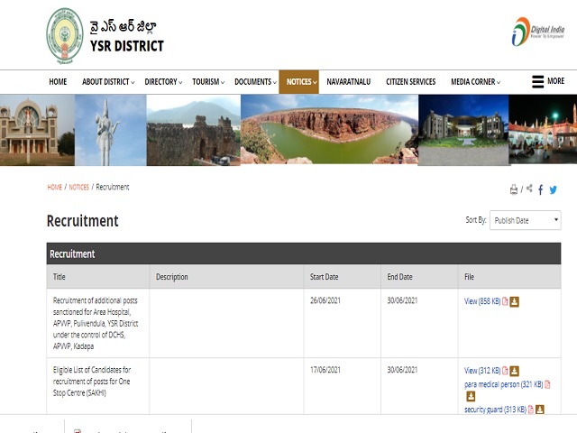Screen dimensions: 577x433
Task: Share page on Facebook icon
Action: click(541, 189)
